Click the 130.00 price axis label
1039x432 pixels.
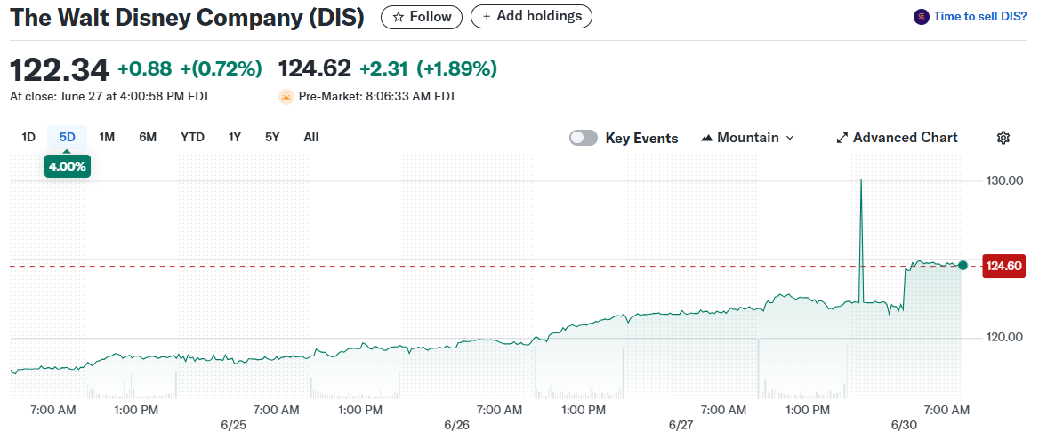1004,180
